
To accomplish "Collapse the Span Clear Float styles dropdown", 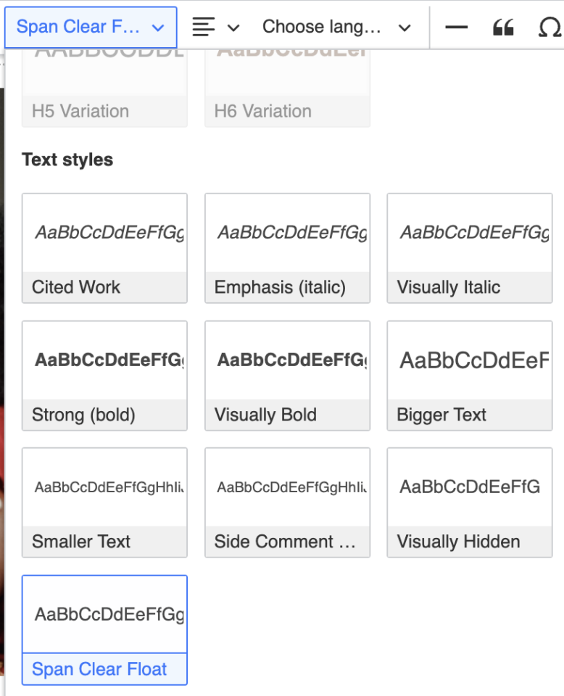I will click(x=91, y=28).
